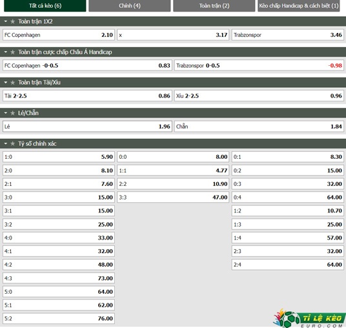Choose score 3:1 at 15.00

59,210
